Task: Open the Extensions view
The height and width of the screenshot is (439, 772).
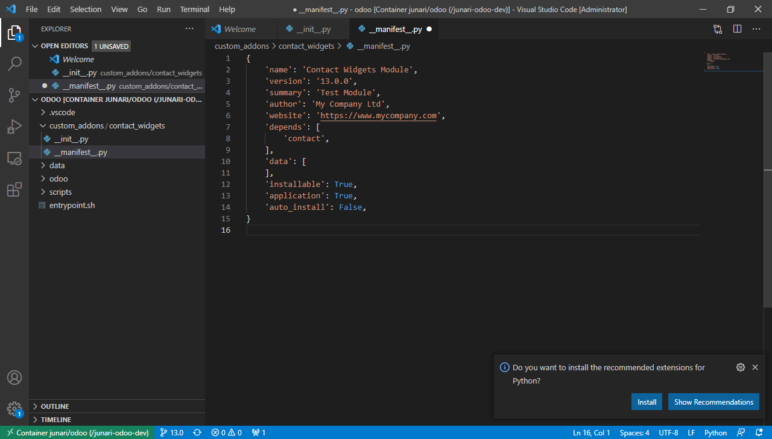Action: pos(14,190)
